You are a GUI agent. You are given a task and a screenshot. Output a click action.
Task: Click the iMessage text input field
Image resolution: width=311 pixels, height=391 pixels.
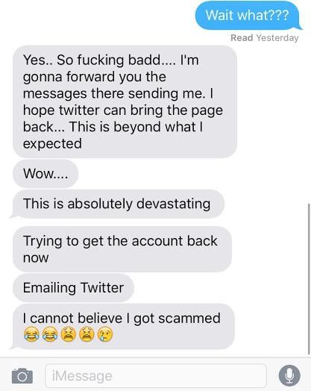[x=156, y=375]
